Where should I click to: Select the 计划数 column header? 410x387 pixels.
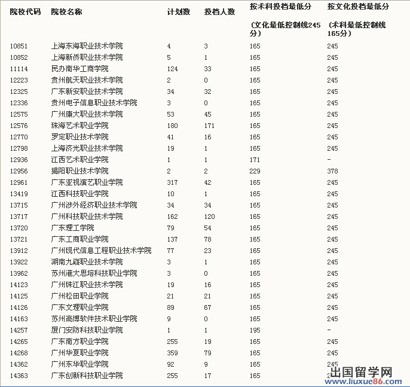178,12
